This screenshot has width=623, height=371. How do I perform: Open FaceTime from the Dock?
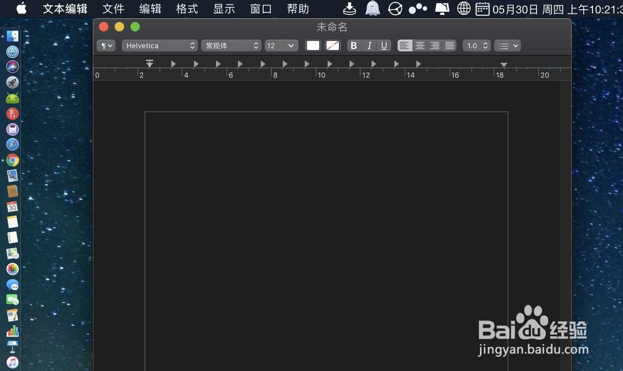(x=12, y=301)
